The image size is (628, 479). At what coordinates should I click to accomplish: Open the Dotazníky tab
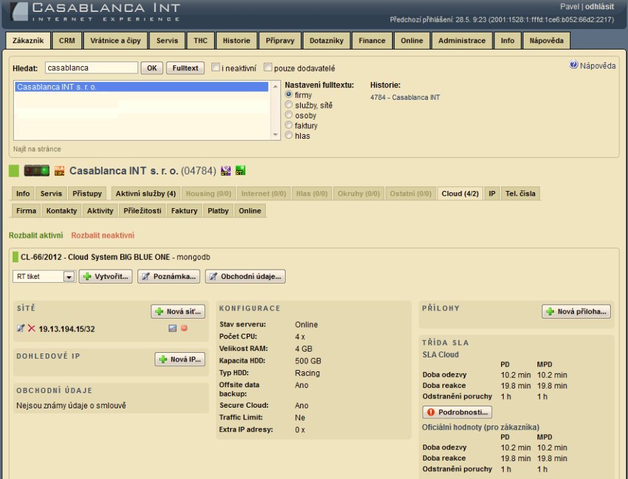(327, 40)
